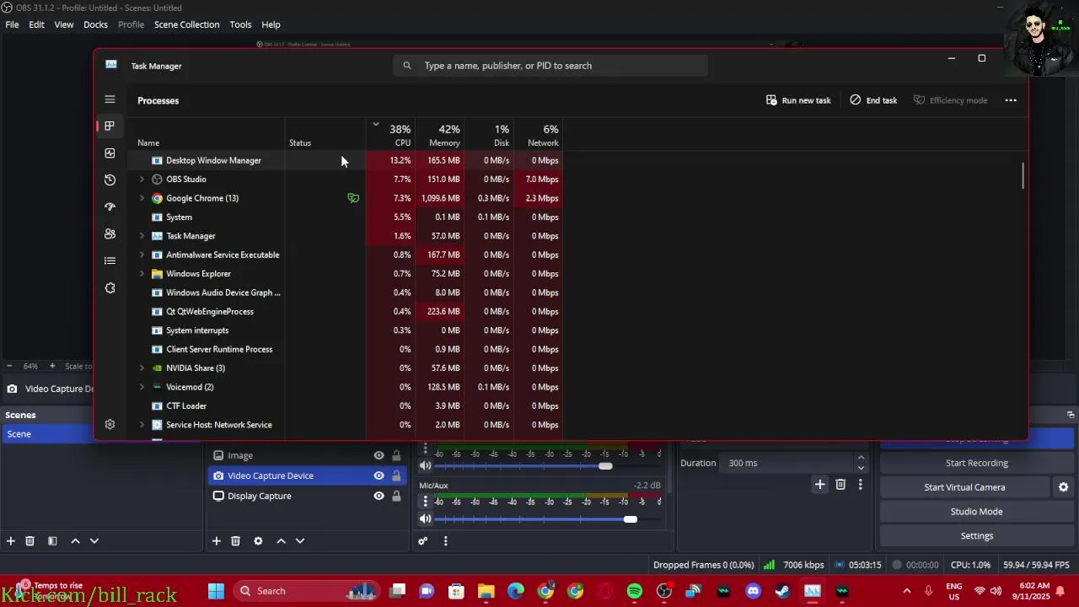Image resolution: width=1079 pixels, height=607 pixels.
Task: Open Task Manager settings gear
Action: click(110, 425)
